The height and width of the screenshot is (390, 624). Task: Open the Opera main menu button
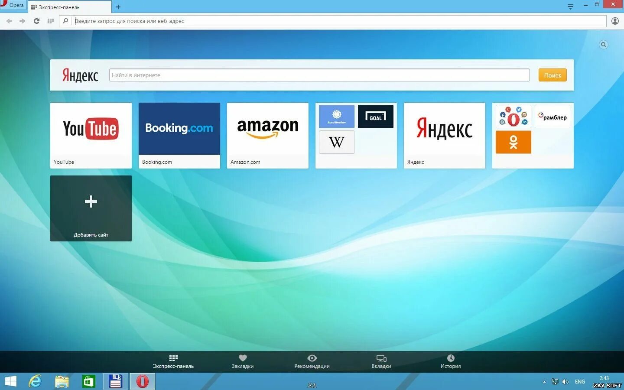[x=13, y=5]
